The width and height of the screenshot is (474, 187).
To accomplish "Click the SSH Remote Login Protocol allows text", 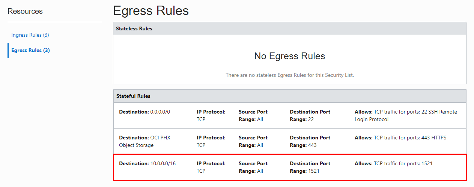I will (406, 115).
